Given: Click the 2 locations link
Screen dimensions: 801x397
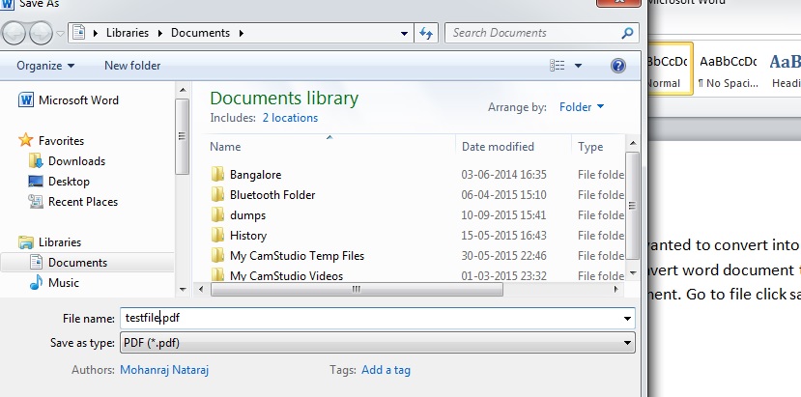Looking at the screenshot, I should coord(290,118).
